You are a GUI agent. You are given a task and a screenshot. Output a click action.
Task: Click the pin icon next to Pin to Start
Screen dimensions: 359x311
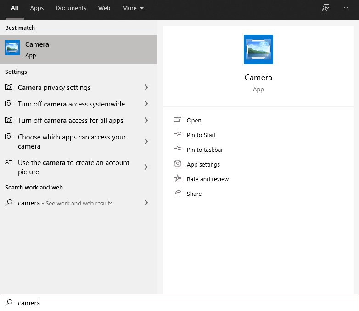(178, 134)
